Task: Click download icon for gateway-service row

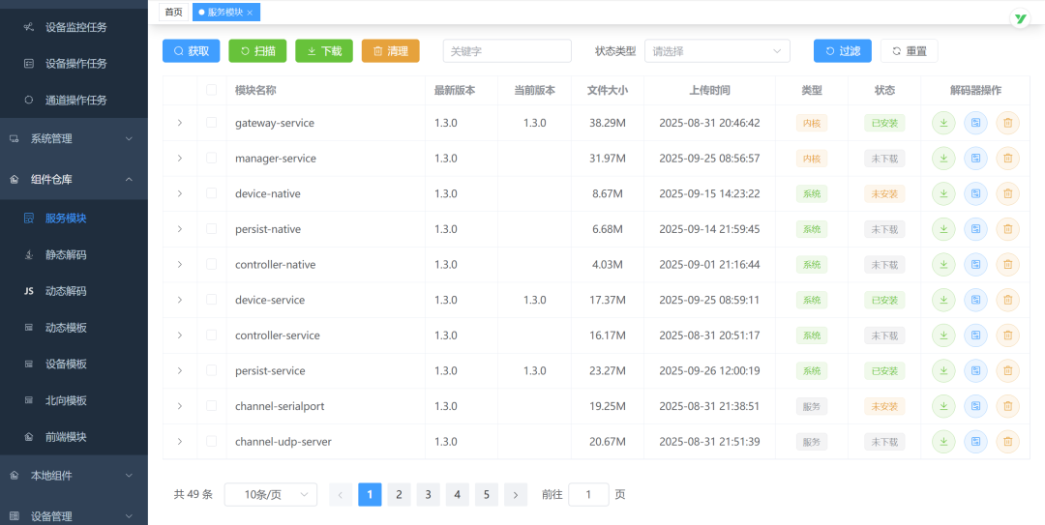Action: (943, 123)
